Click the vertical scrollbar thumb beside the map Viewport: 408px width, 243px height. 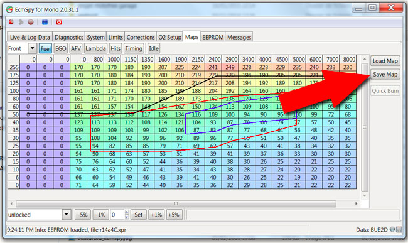365,127
